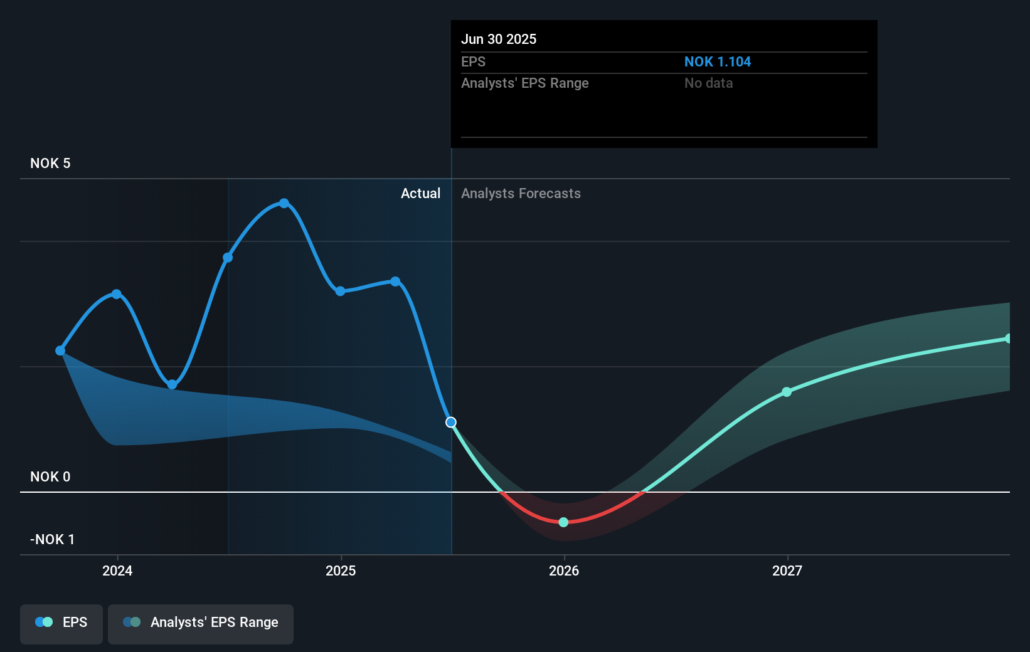Screen dimensions: 1030x652
Task: Click the 2024 x-axis label
Action: [x=117, y=570]
